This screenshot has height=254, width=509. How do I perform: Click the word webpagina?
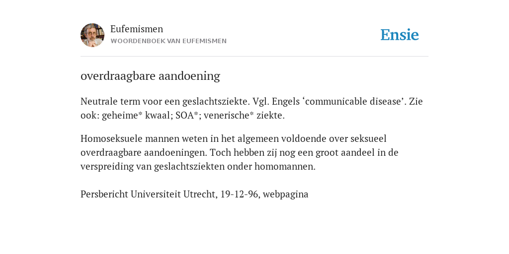pos(286,194)
